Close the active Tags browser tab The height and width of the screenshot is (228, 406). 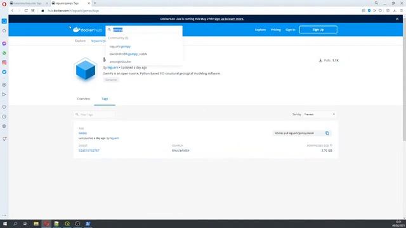89,3
